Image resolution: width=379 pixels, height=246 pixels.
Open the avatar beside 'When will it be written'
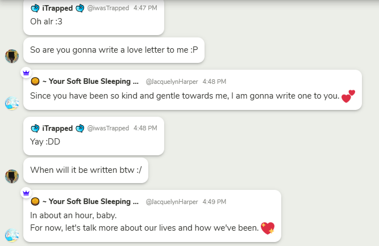12,176
